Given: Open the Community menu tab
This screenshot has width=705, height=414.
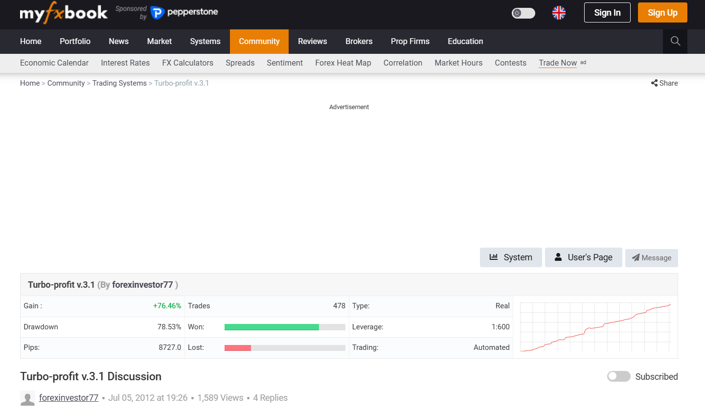Looking at the screenshot, I should point(259,42).
